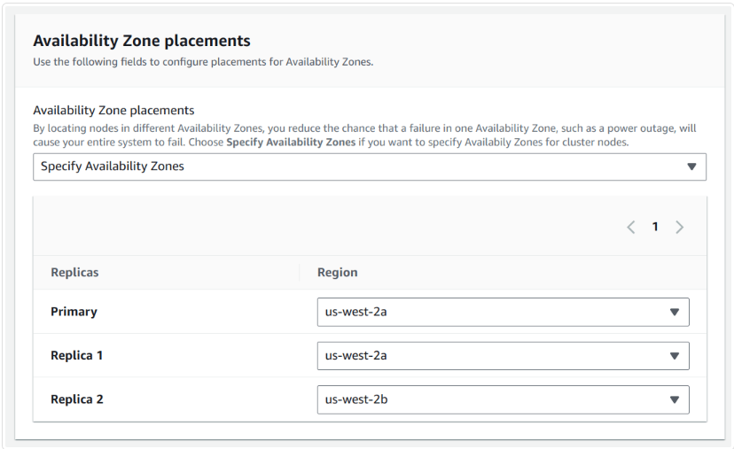
Task: Click the caret arrow in the Replica 1 row
Action: [674, 356]
